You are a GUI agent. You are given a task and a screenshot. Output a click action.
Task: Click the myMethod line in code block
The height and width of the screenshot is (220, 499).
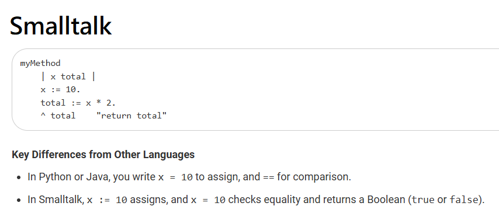click(40, 63)
